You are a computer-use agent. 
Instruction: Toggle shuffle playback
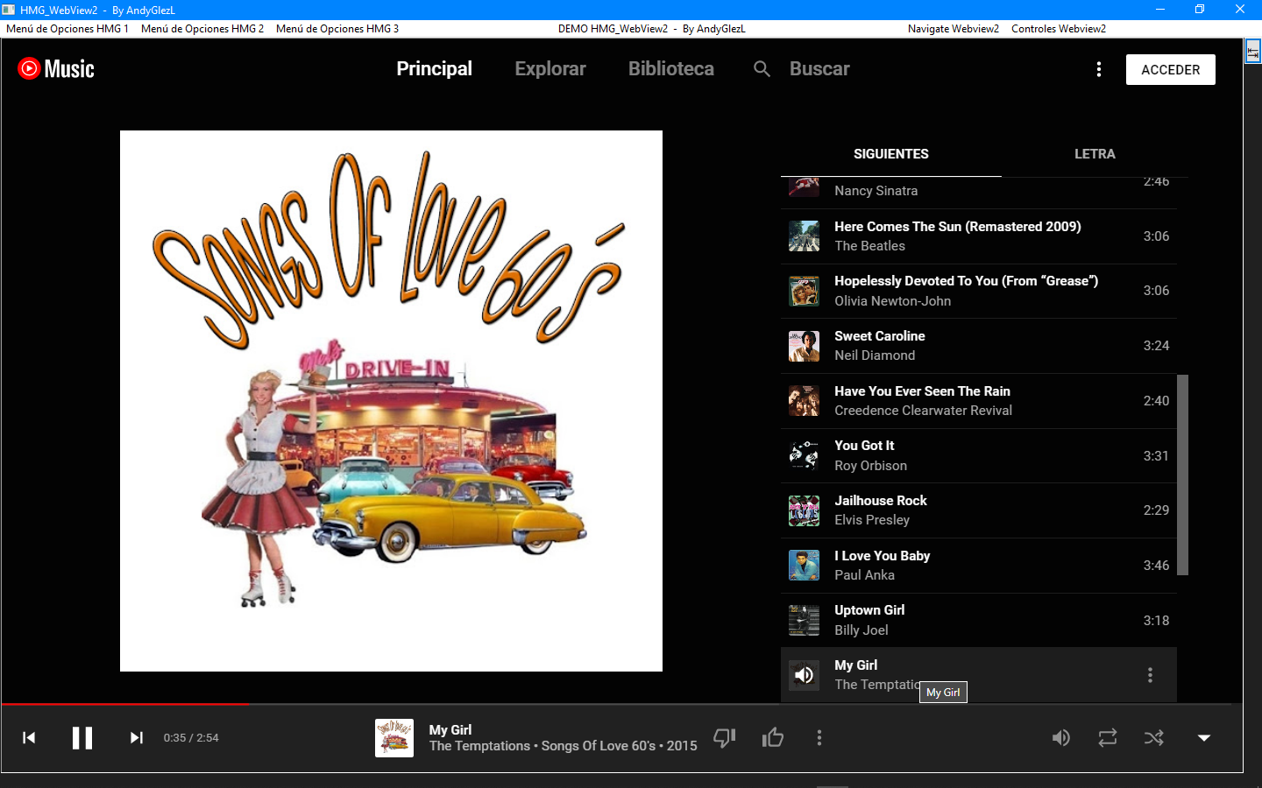click(x=1154, y=738)
